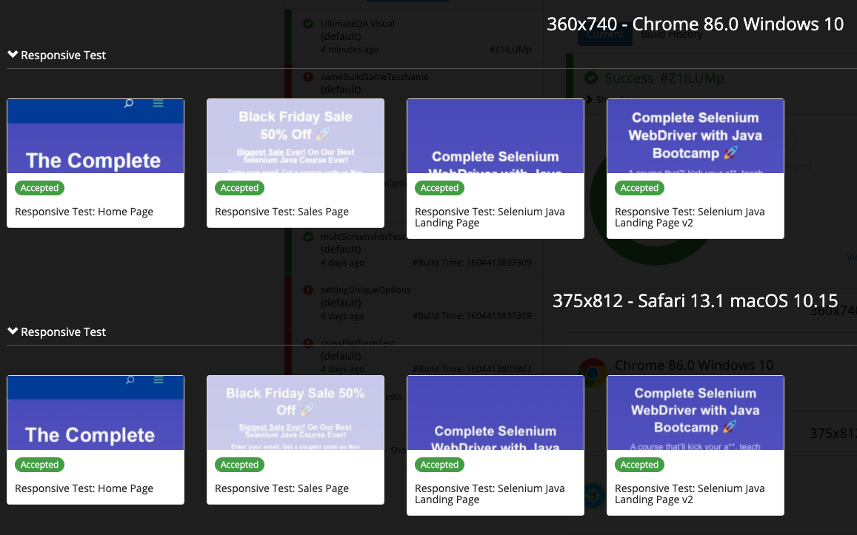
Task: Click red error icon beside settingUniqueOptions
Action: click(308, 290)
